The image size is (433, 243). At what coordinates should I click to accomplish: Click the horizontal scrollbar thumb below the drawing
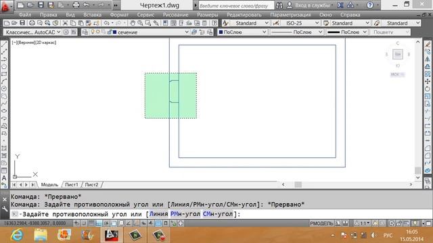[x=298, y=184]
